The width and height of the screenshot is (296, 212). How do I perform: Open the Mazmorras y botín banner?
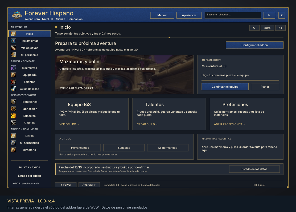pyautogui.click(x=124, y=75)
